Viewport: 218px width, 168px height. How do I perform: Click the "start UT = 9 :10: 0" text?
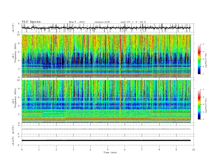(133, 22)
